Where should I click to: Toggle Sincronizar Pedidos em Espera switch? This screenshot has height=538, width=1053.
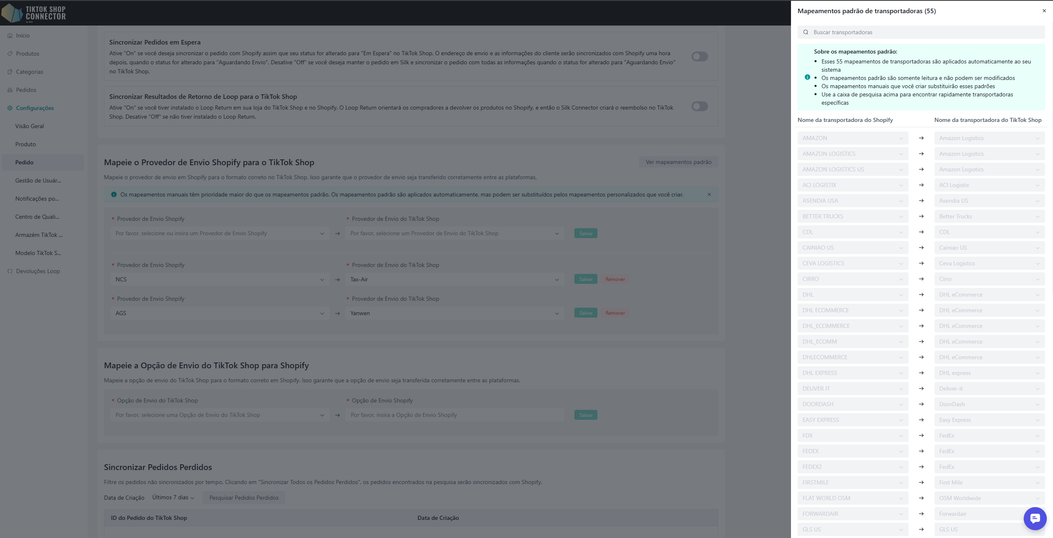(700, 56)
